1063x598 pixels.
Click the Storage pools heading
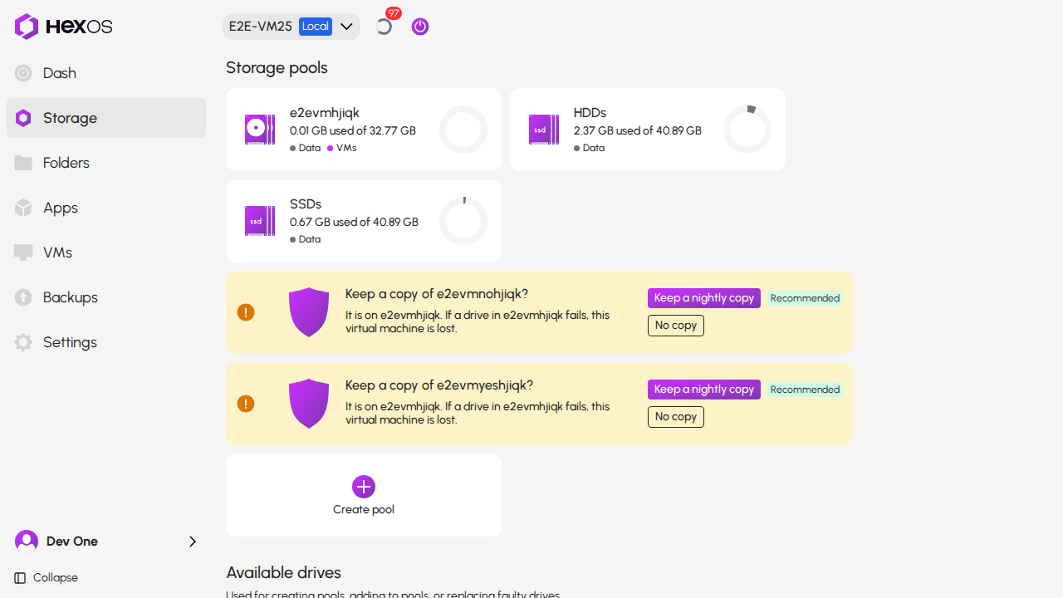pyautogui.click(x=277, y=67)
